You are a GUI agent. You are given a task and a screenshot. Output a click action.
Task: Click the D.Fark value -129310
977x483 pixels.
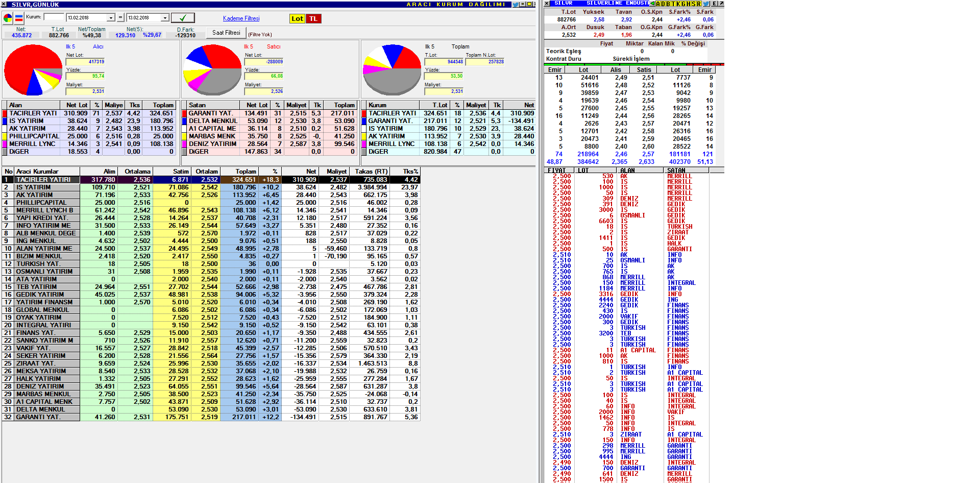pos(185,35)
